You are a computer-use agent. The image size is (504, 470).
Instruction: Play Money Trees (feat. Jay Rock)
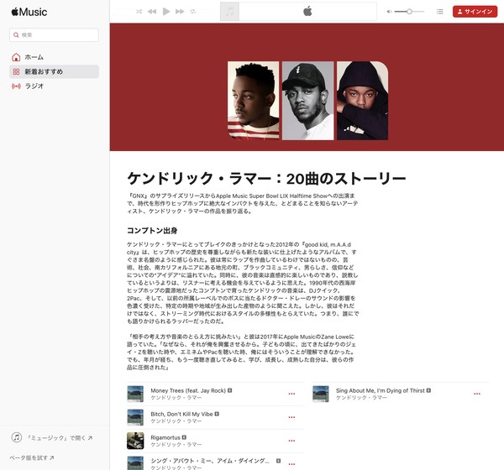188,390
